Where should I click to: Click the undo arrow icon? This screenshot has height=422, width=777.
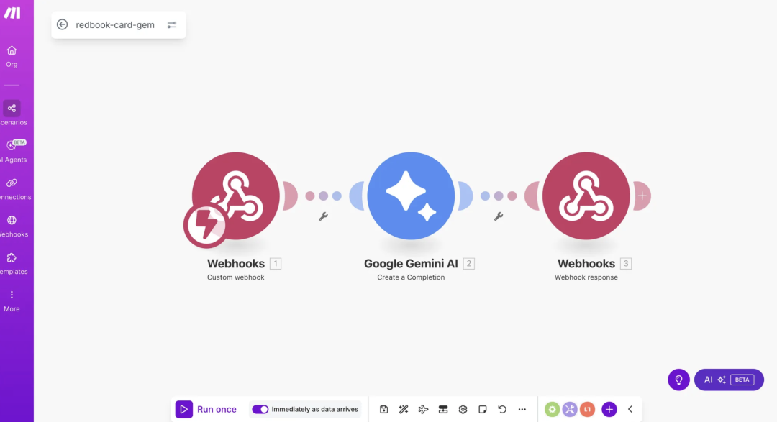(502, 409)
